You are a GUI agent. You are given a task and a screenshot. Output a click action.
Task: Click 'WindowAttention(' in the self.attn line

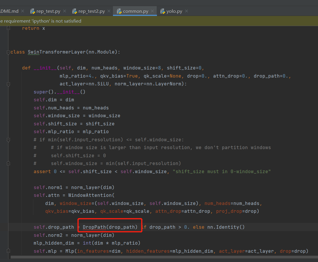(x=91, y=195)
